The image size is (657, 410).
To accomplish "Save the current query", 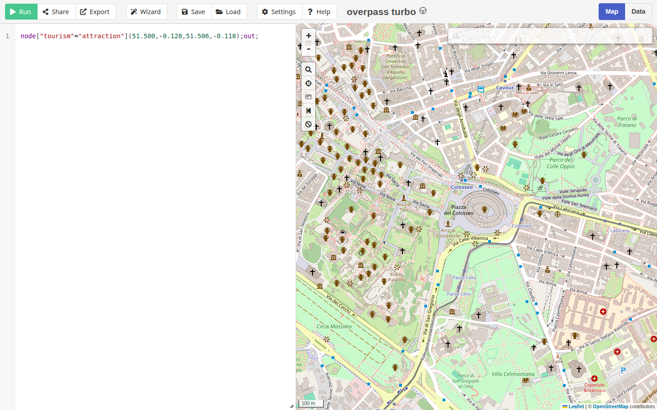I will (194, 12).
